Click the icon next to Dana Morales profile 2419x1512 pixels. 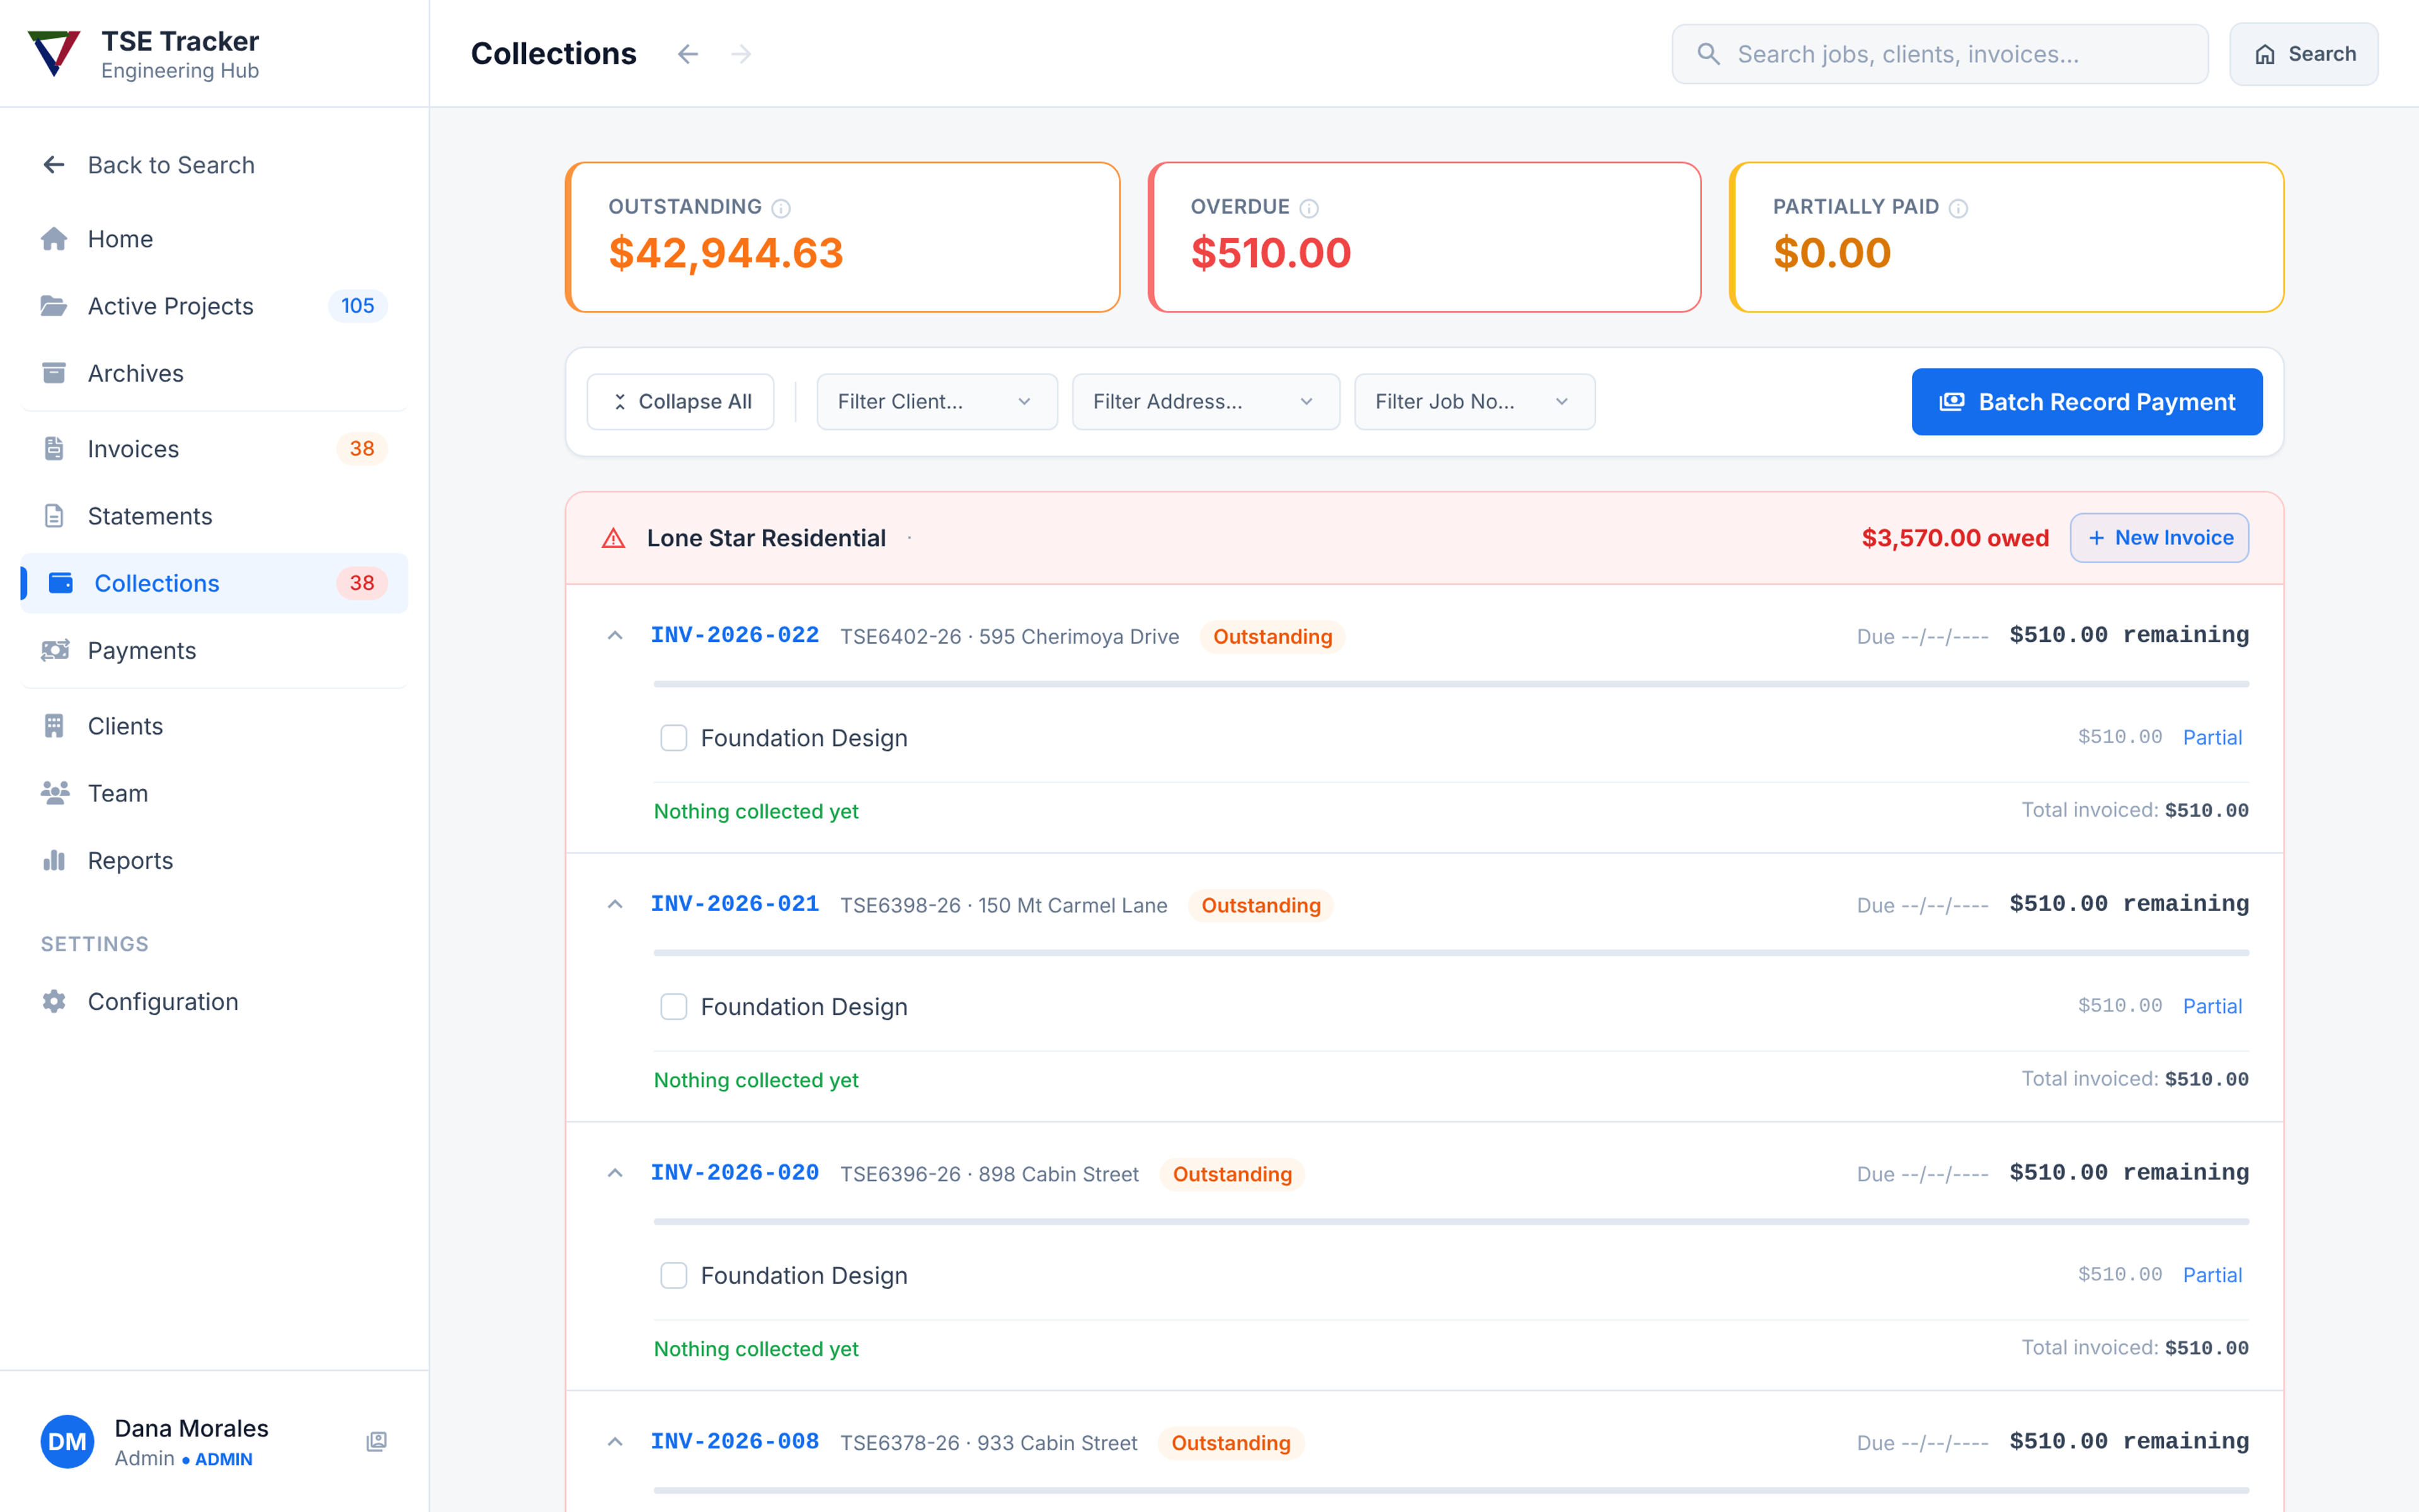377,1441
